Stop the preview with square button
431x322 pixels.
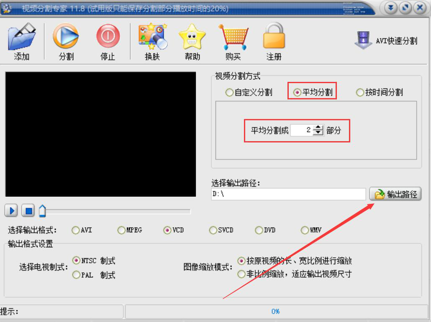click(28, 210)
